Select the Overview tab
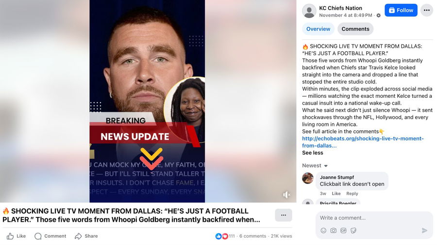 (x=318, y=29)
